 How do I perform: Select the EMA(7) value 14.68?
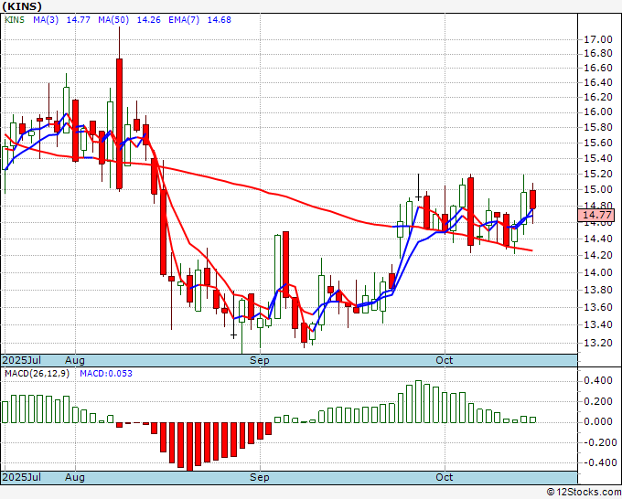pyautogui.click(x=219, y=20)
